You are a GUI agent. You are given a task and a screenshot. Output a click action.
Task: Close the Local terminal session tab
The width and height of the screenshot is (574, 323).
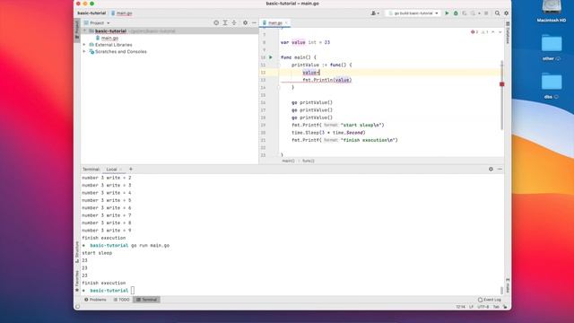[120, 170]
